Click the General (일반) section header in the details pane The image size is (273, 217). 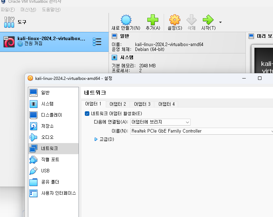pos(125,36)
